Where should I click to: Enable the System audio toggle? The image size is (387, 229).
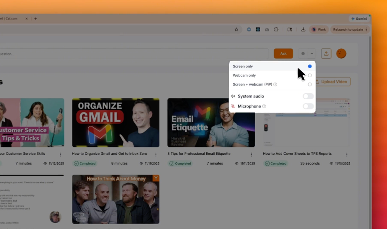308,96
